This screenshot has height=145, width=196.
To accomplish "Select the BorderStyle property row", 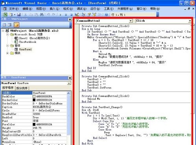I will tap(34, 103).
